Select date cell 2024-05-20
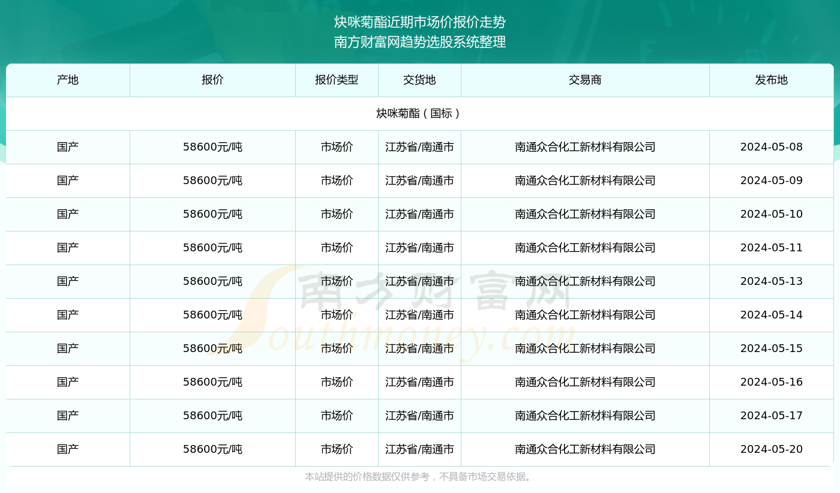 [772, 449]
